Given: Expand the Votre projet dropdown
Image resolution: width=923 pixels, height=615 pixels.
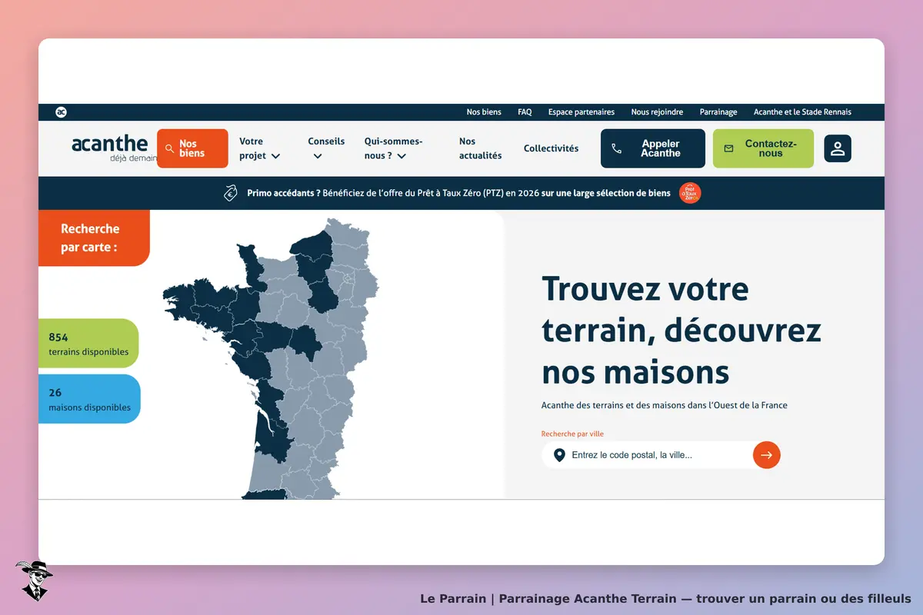Looking at the screenshot, I should (x=259, y=148).
